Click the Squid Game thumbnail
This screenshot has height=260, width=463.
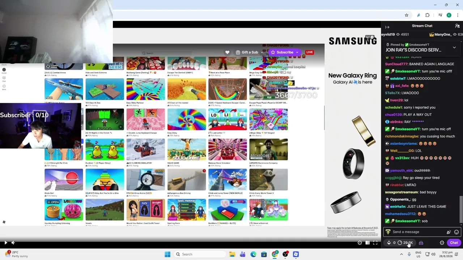click(187, 149)
